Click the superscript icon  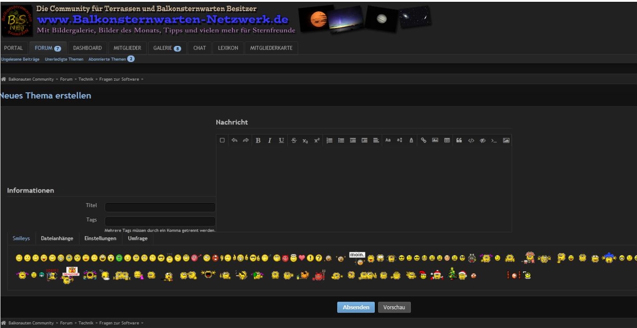(x=317, y=140)
